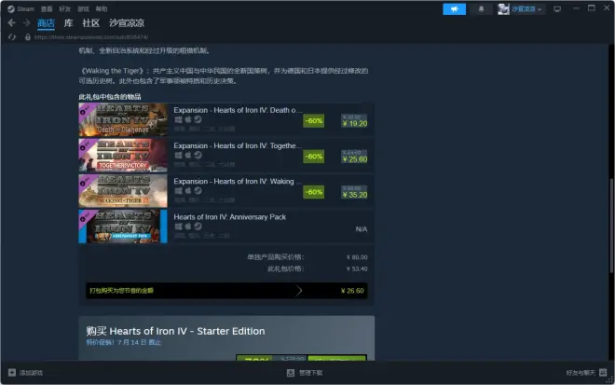Reload the store page

point(12,38)
